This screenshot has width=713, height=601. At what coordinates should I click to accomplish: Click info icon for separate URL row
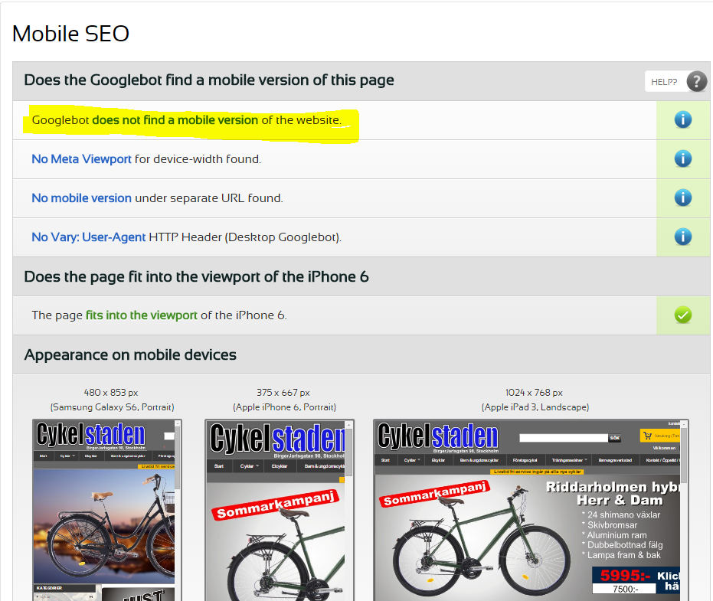click(682, 198)
